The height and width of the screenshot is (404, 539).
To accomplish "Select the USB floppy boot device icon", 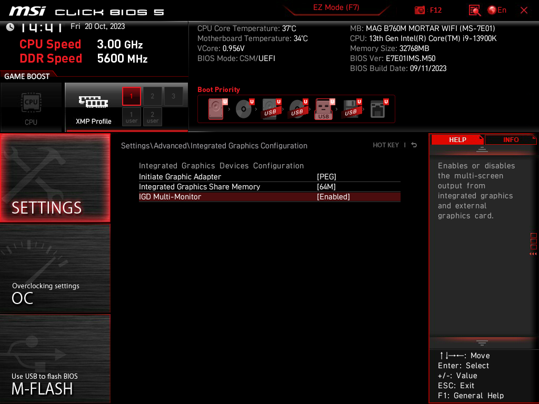I will 352,109.
